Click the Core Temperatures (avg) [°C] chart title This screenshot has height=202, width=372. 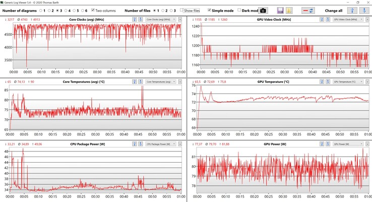pos(84,82)
